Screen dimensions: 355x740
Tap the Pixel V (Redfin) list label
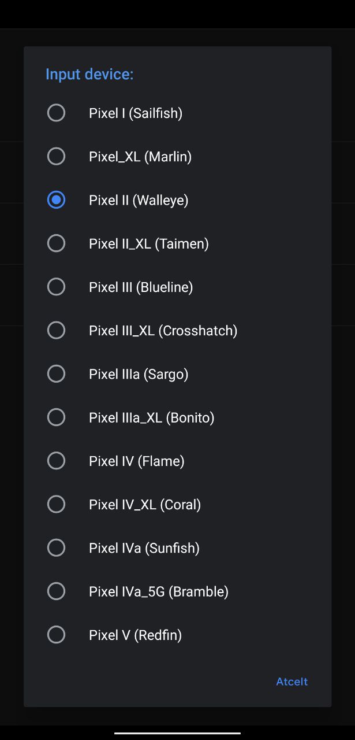[136, 635]
